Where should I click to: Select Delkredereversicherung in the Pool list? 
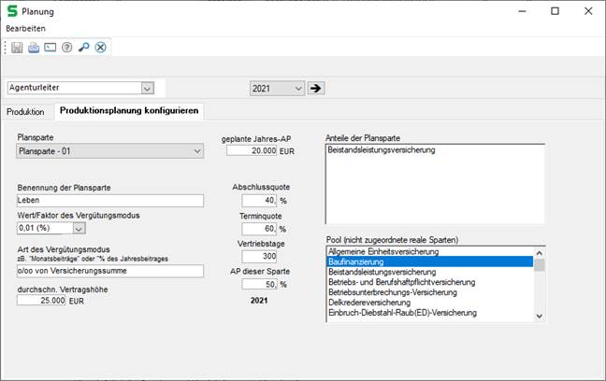pos(428,303)
